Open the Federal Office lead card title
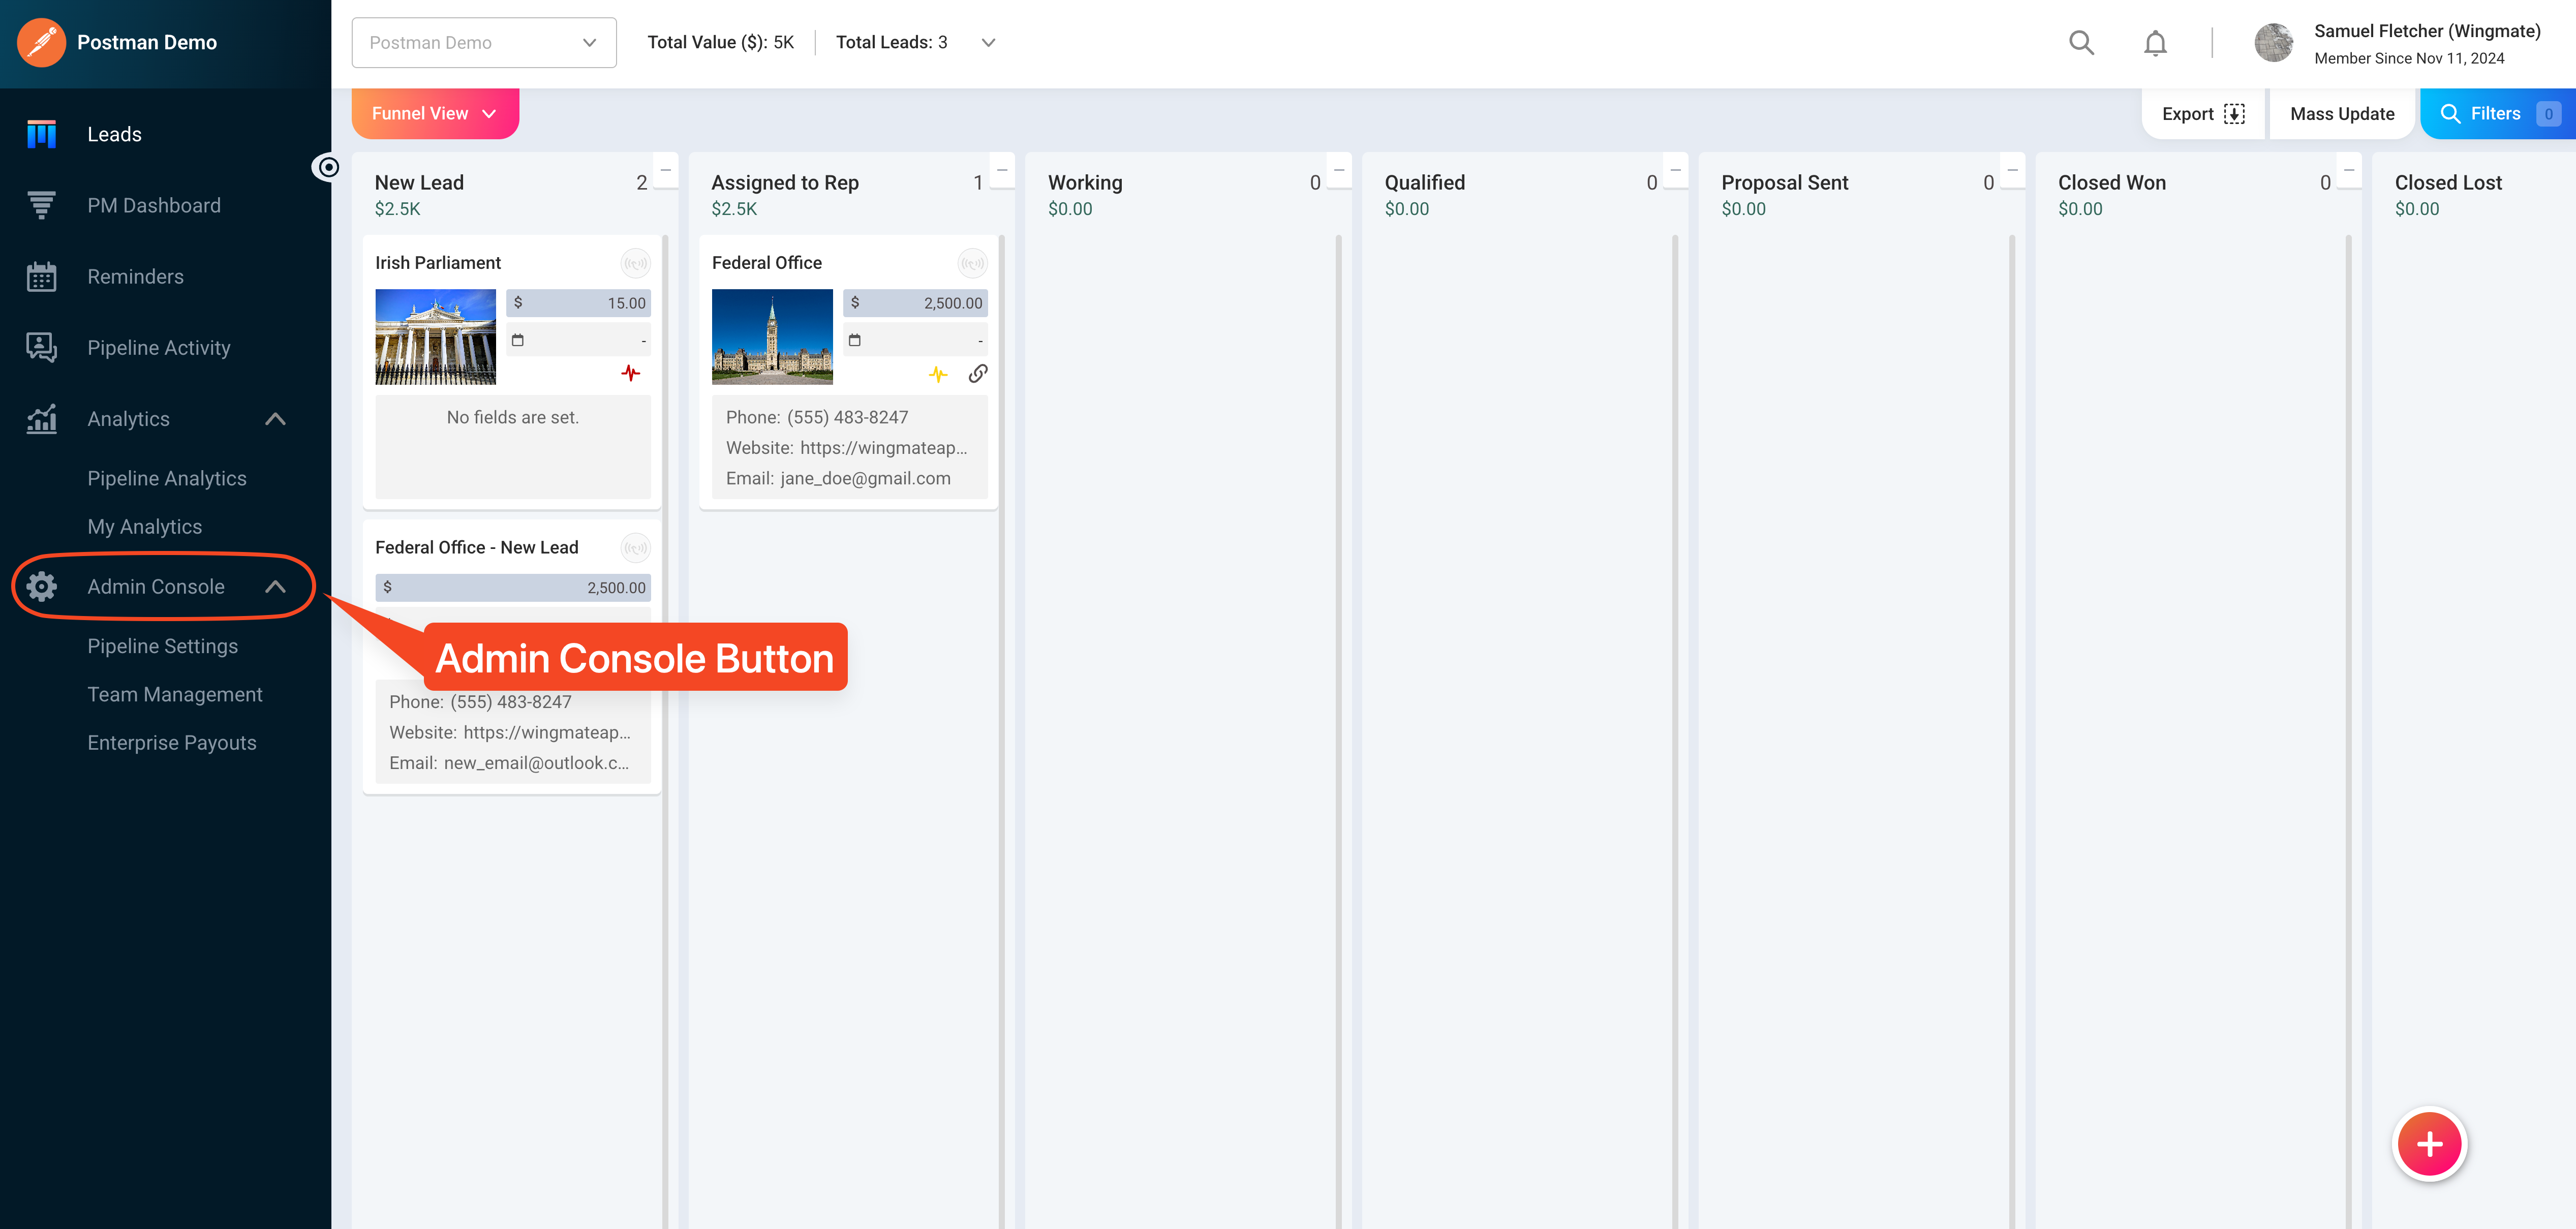The height and width of the screenshot is (1229, 2576). [767, 262]
